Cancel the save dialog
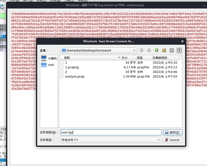207x166 pixels. [x=173, y=140]
